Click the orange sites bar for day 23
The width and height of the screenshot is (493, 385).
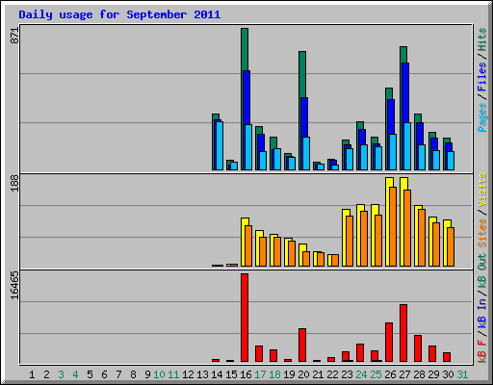click(x=350, y=241)
